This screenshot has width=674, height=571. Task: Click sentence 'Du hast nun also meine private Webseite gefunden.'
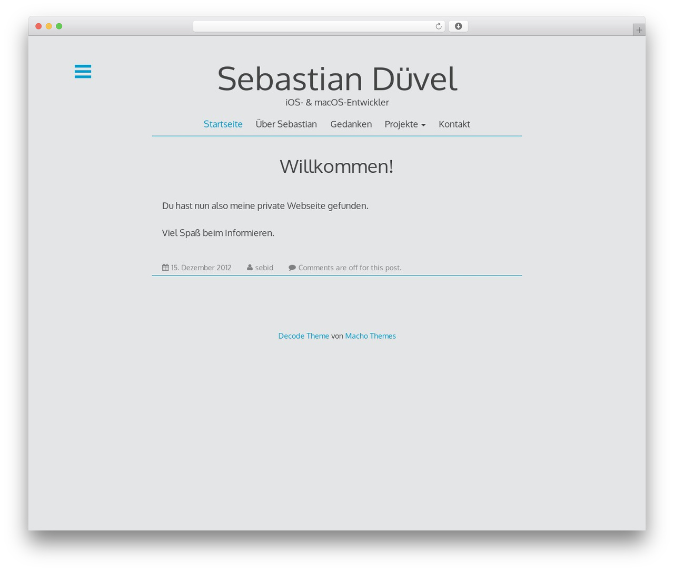coord(265,206)
